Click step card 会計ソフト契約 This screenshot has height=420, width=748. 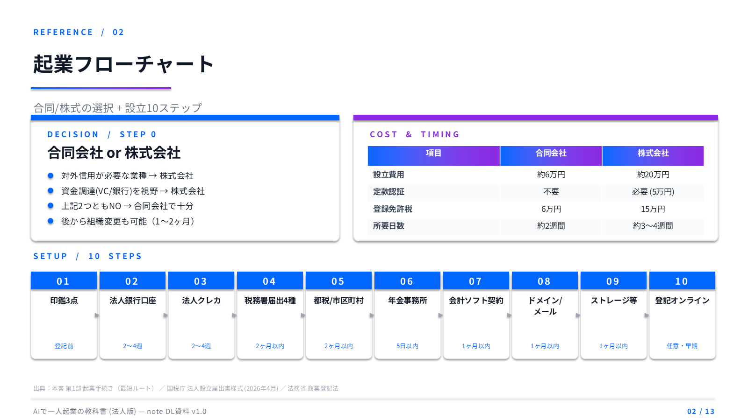coord(476,315)
